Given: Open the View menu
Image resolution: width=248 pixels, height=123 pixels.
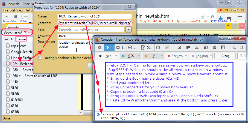Looking at the screenshot, I should 20,10.
